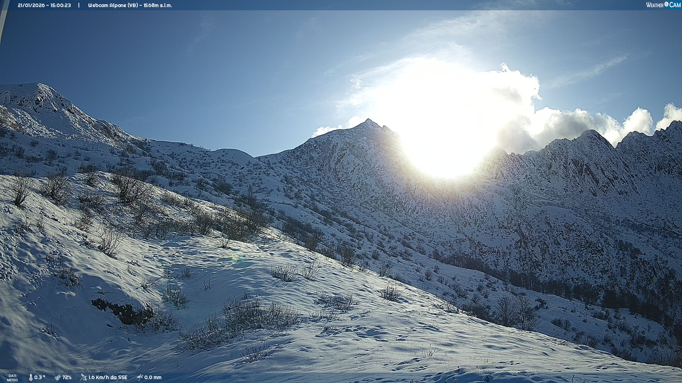Click the 1.6 Km/h da SSE wind reading

point(108,377)
